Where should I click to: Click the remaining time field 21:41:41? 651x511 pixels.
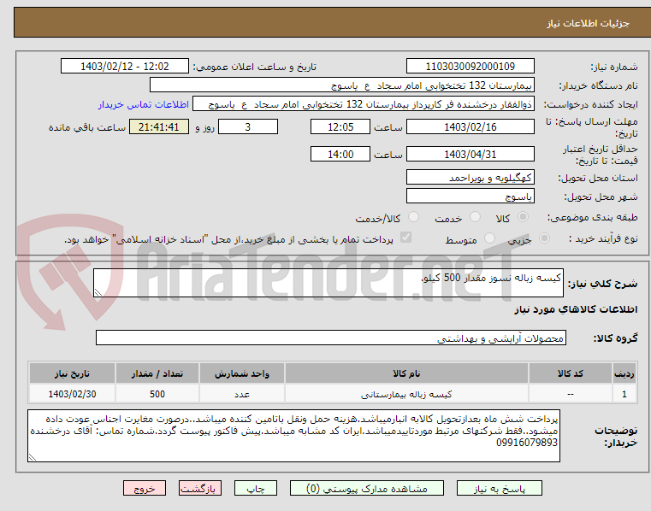(159, 127)
